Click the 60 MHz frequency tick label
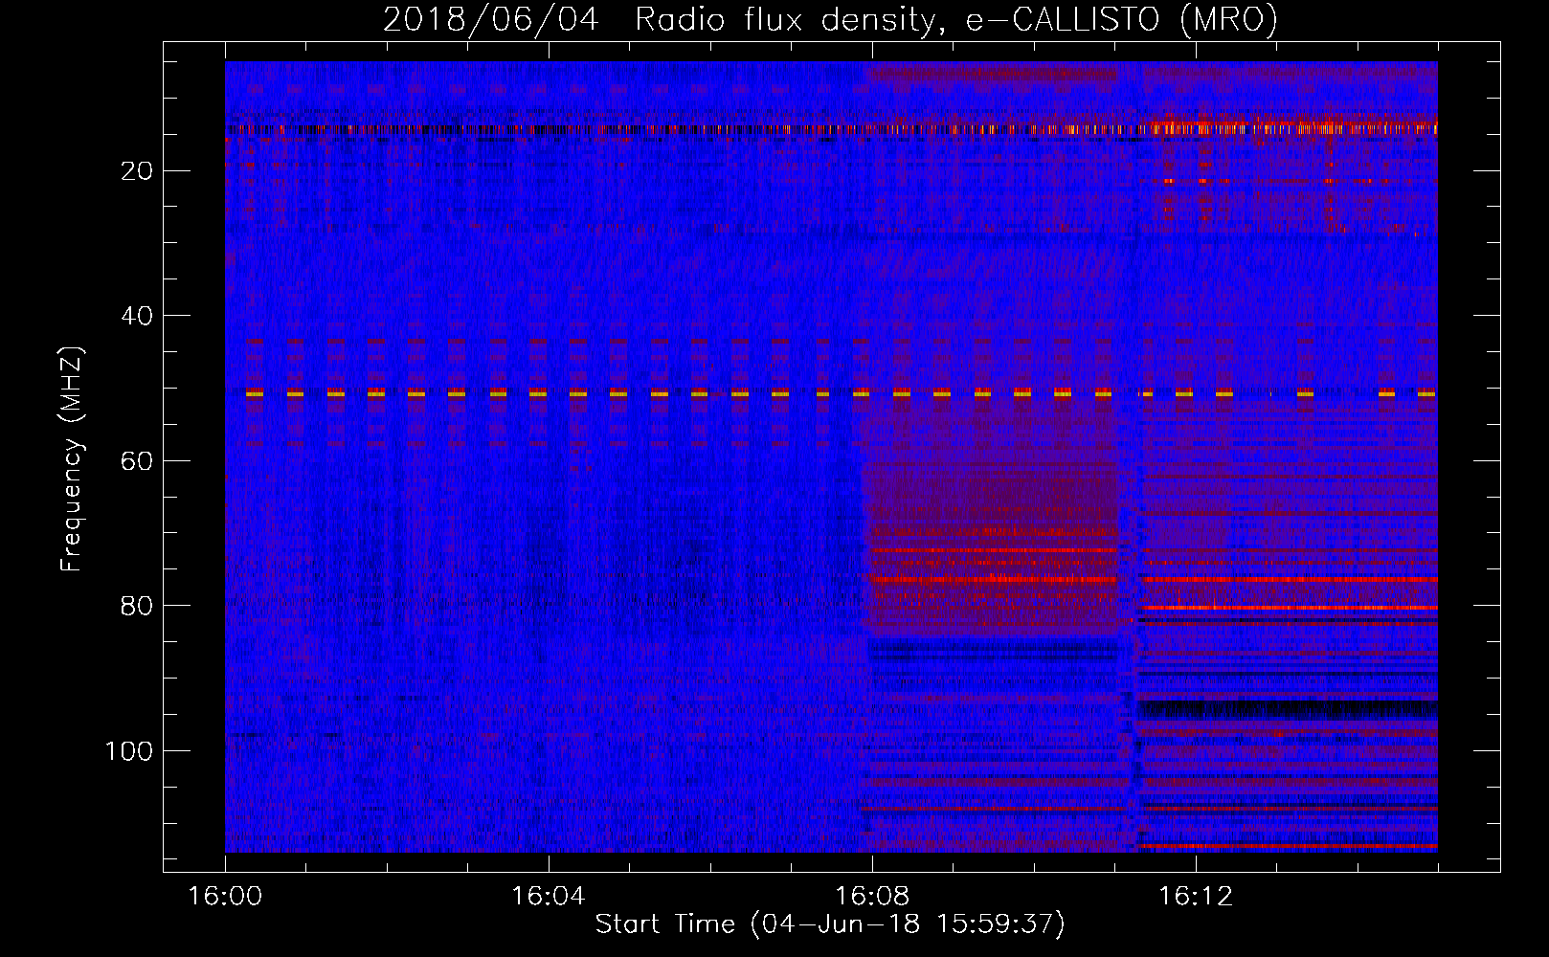This screenshot has height=957, width=1549. coord(137,461)
